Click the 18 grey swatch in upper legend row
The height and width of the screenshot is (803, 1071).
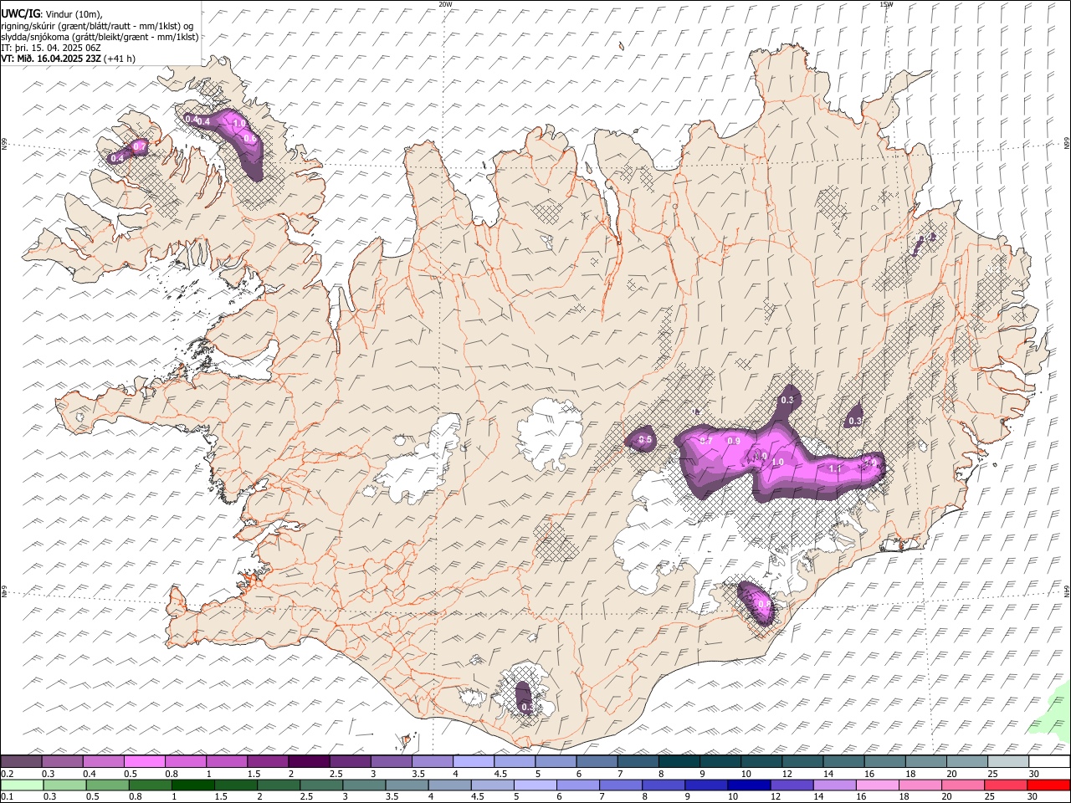click(925, 762)
